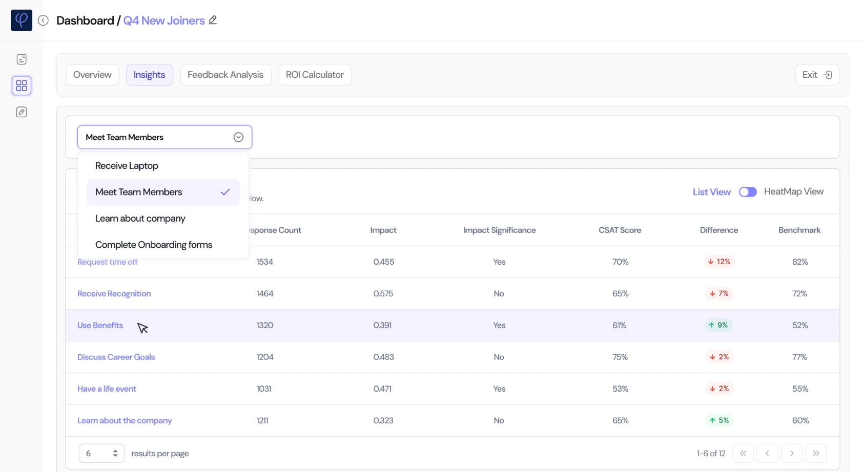Click the Q4 New Joiners breadcrumb
Viewport: 863px width, 472px height.
pyautogui.click(x=164, y=20)
